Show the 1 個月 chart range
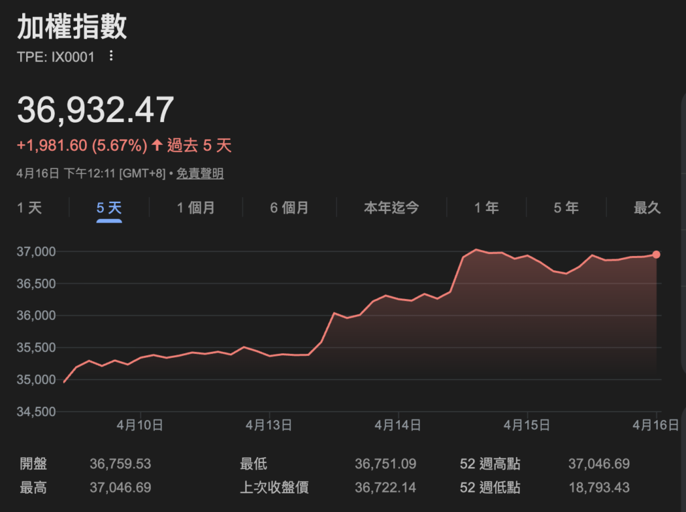686x512 pixels. pyautogui.click(x=196, y=208)
